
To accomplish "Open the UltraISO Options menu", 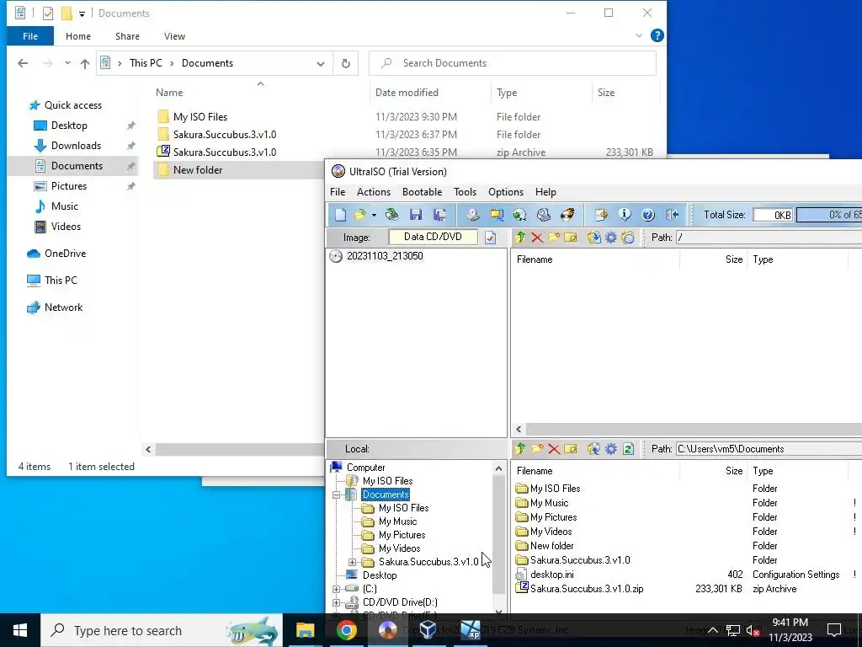I will (x=506, y=192).
